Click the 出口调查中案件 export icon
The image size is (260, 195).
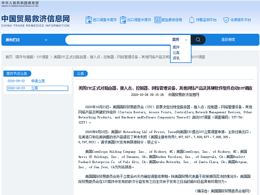(x=123, y=20)
